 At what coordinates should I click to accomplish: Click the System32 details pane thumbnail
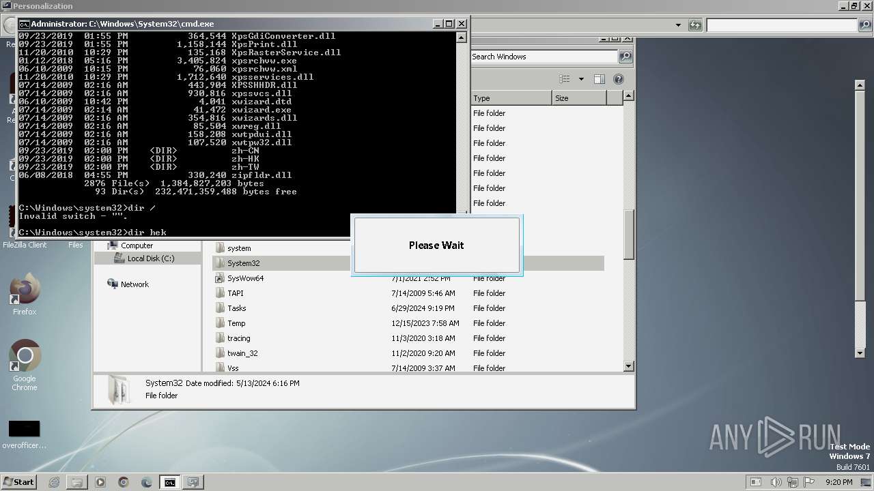(x=119, y=390)
